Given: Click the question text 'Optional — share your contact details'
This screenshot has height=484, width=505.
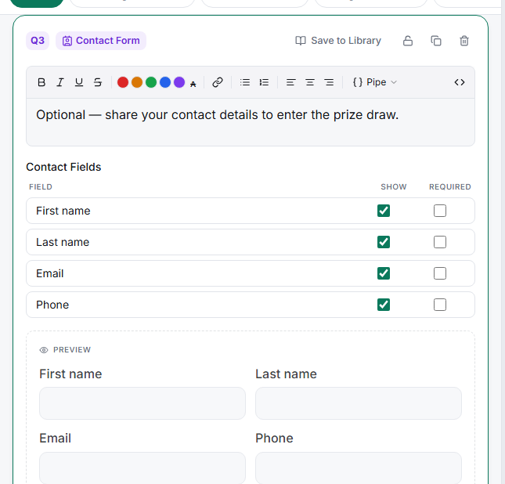Looking at the screenshot, I should [x=147, y=115].
